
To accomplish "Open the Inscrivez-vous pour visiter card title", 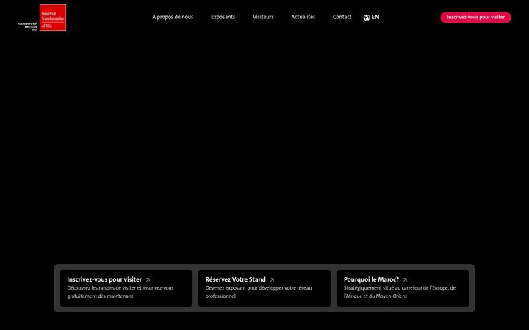I will coord(104,279).
